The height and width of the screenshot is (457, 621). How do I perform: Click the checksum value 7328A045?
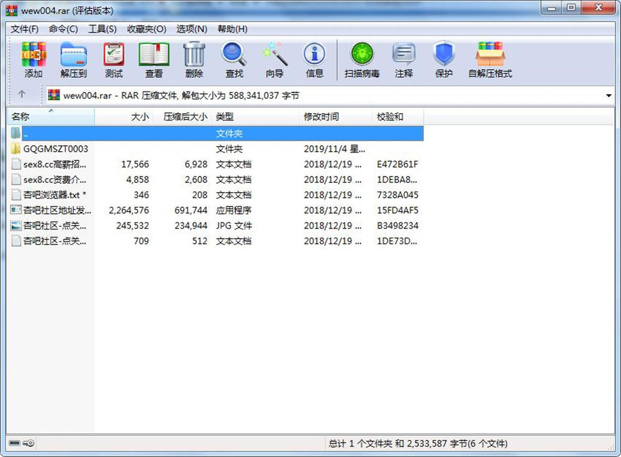[x=397, y=195]
